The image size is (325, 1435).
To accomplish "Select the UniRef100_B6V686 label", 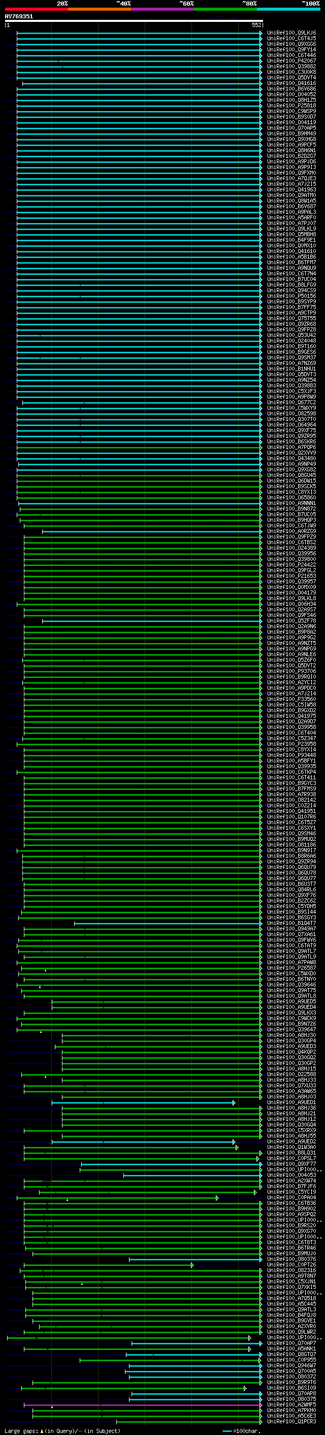I will [291, 89].
